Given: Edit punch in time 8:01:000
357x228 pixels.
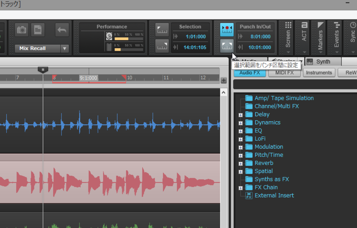Looking at the screenshot, I should 261,37.
